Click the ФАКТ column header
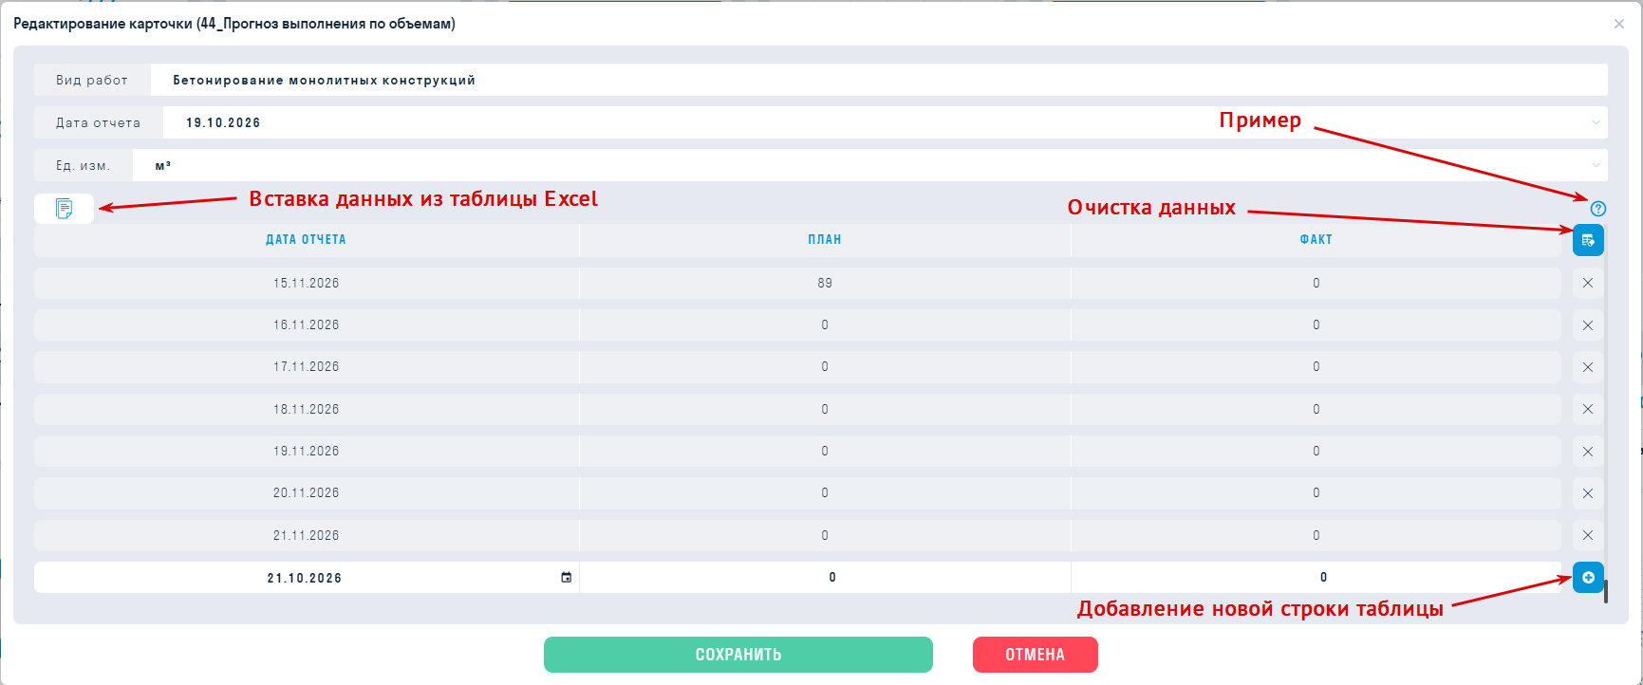 click(1316, 240)
